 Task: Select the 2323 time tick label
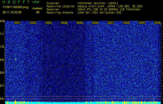point(48,23)
